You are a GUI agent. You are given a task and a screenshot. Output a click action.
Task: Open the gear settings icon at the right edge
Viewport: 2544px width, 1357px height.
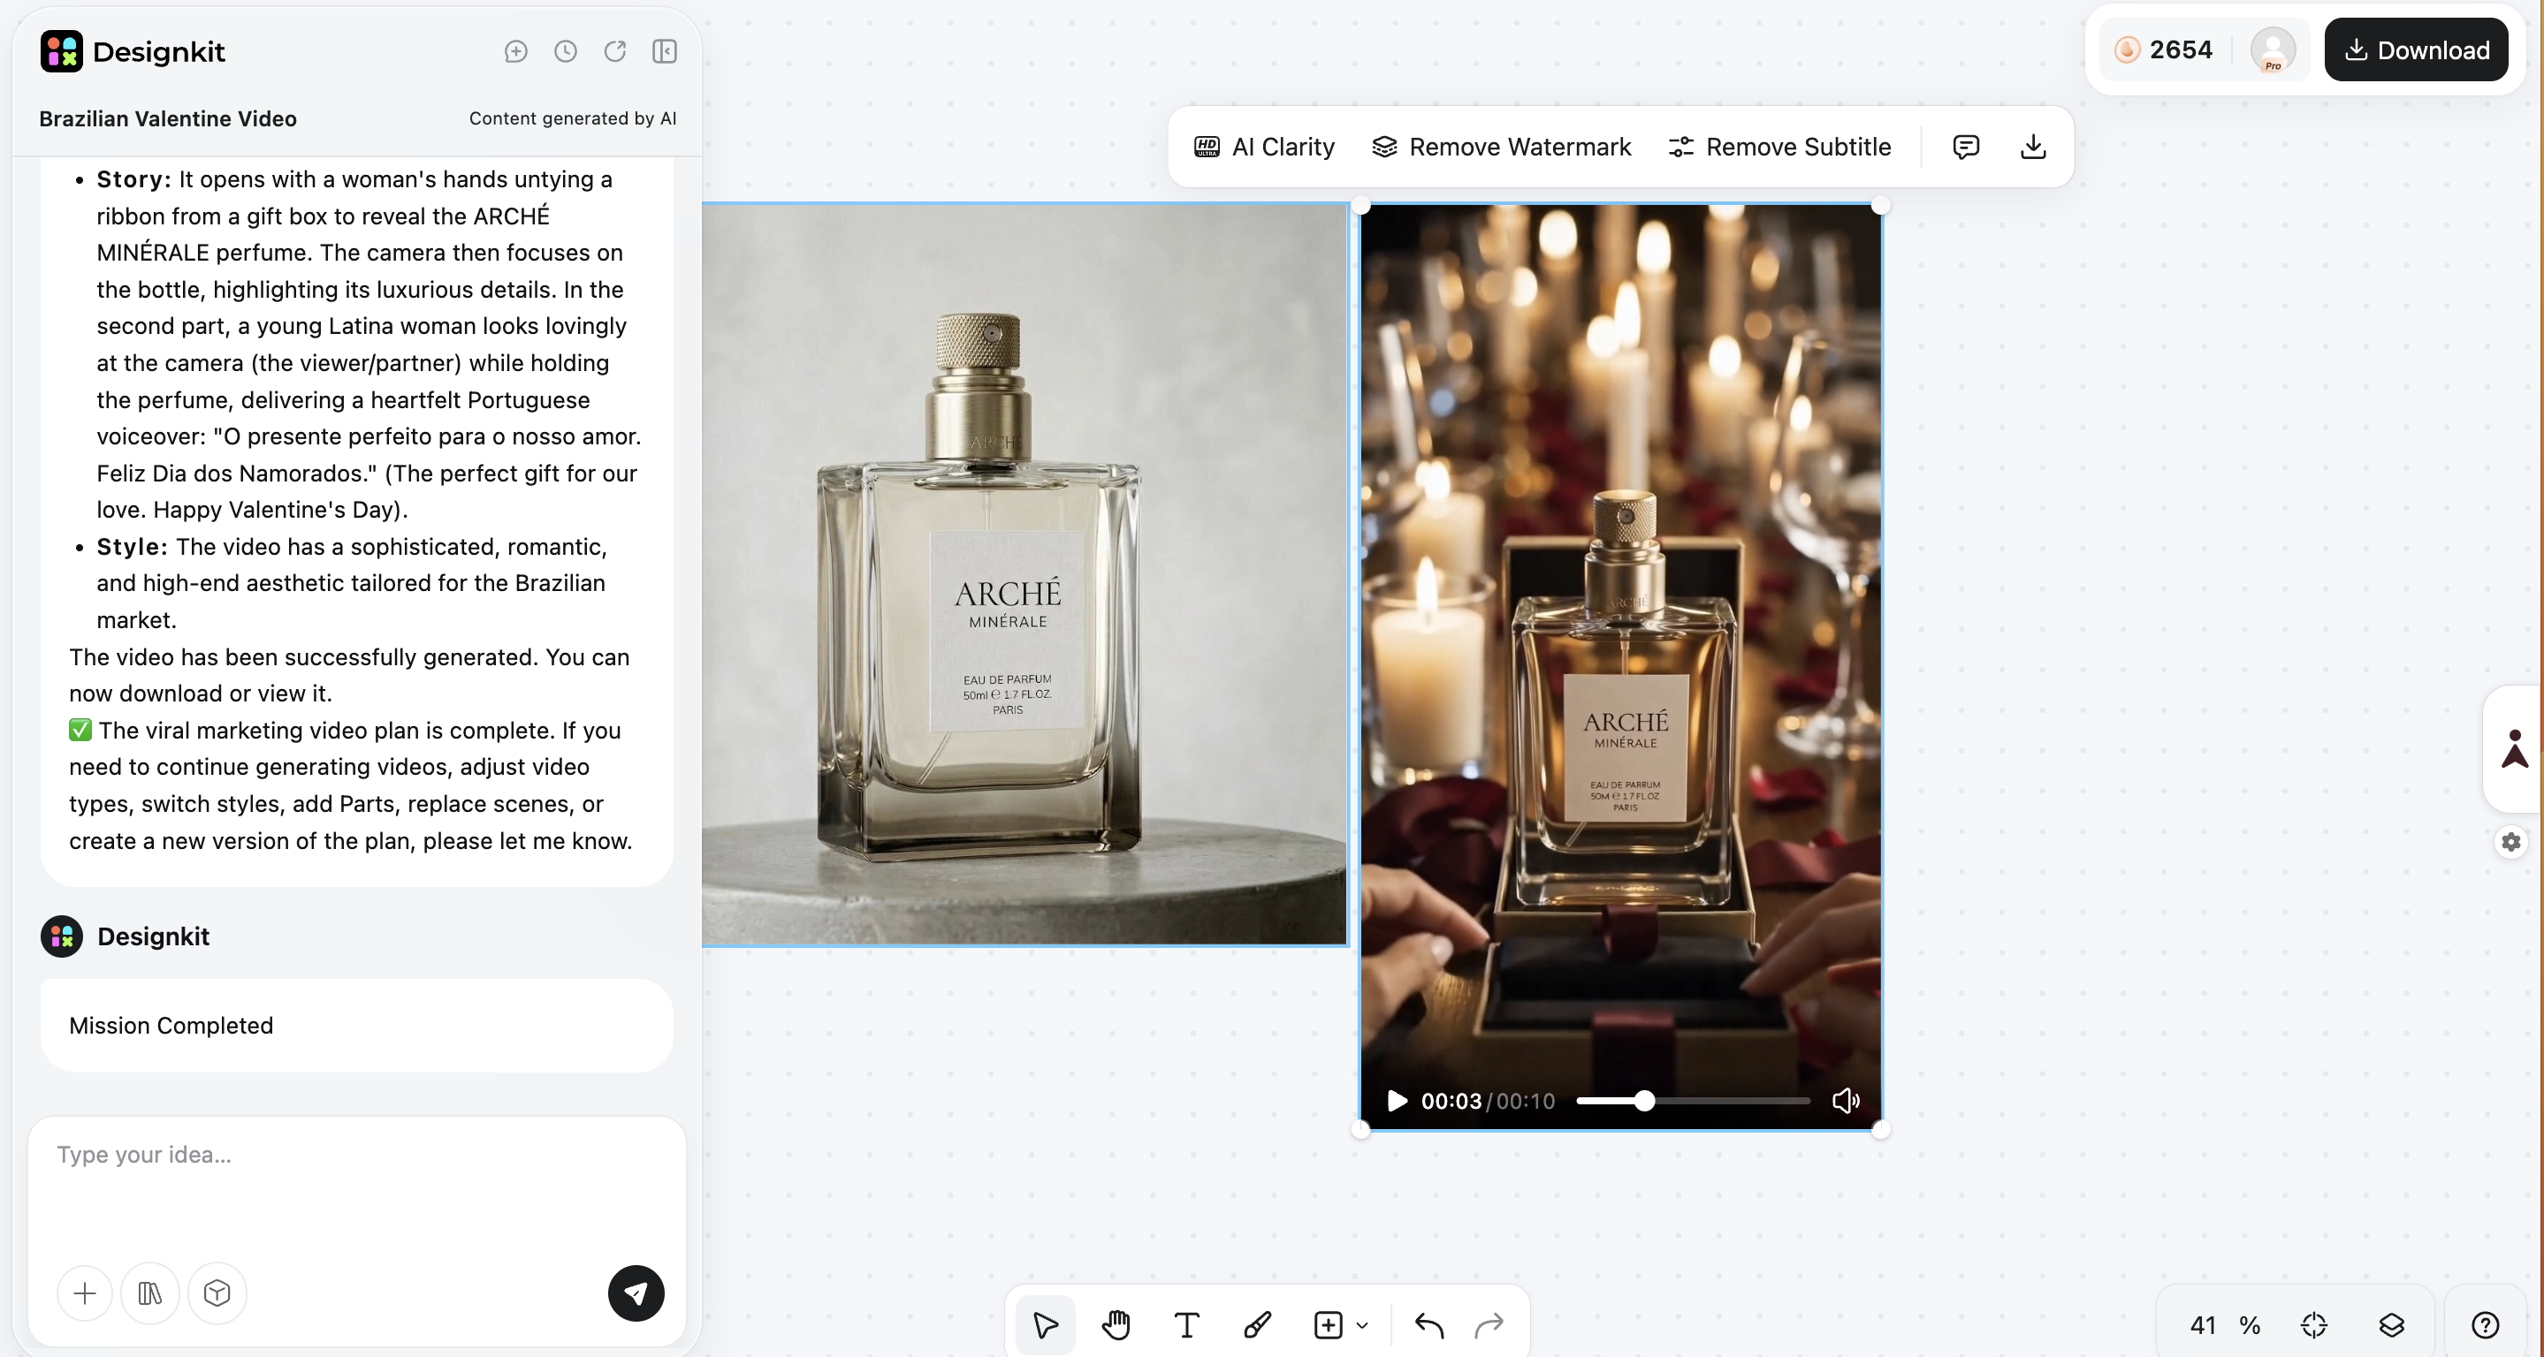tap(2511, 842)
